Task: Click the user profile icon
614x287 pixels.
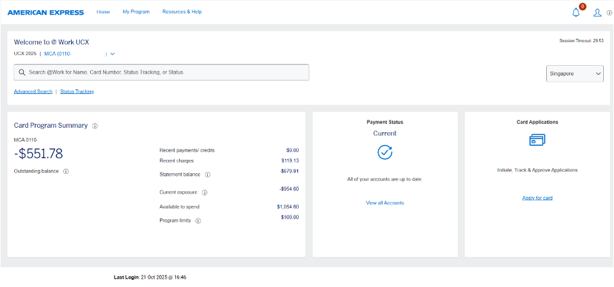Action: coord(597,12)
